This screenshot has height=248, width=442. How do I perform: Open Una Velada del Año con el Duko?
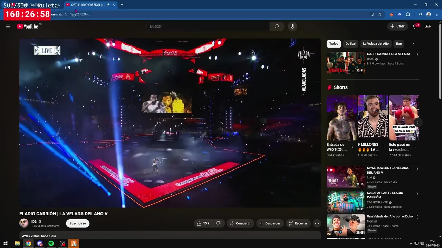390,216
